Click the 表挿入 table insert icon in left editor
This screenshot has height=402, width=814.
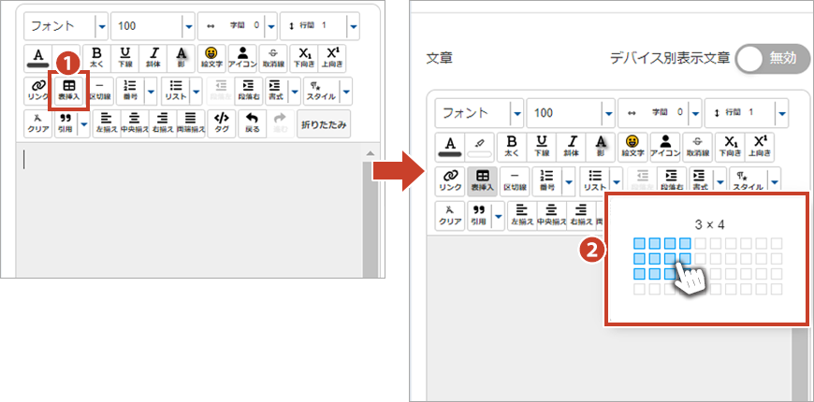[x=69, y=90]
